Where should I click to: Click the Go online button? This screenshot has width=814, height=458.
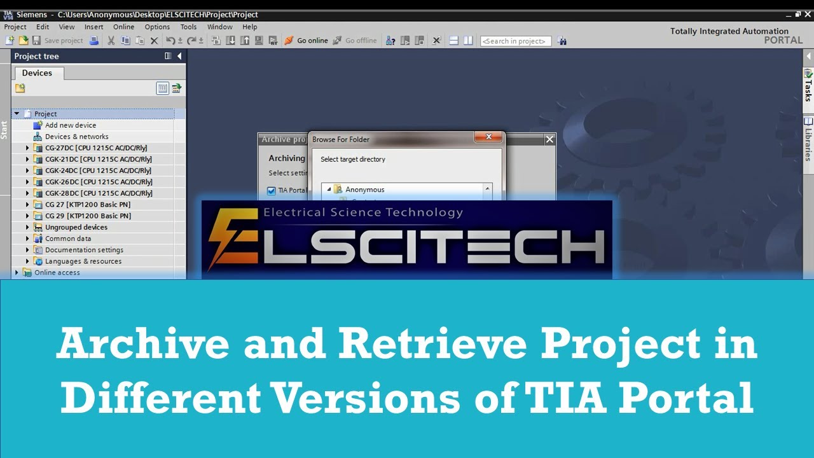(306, 41)
